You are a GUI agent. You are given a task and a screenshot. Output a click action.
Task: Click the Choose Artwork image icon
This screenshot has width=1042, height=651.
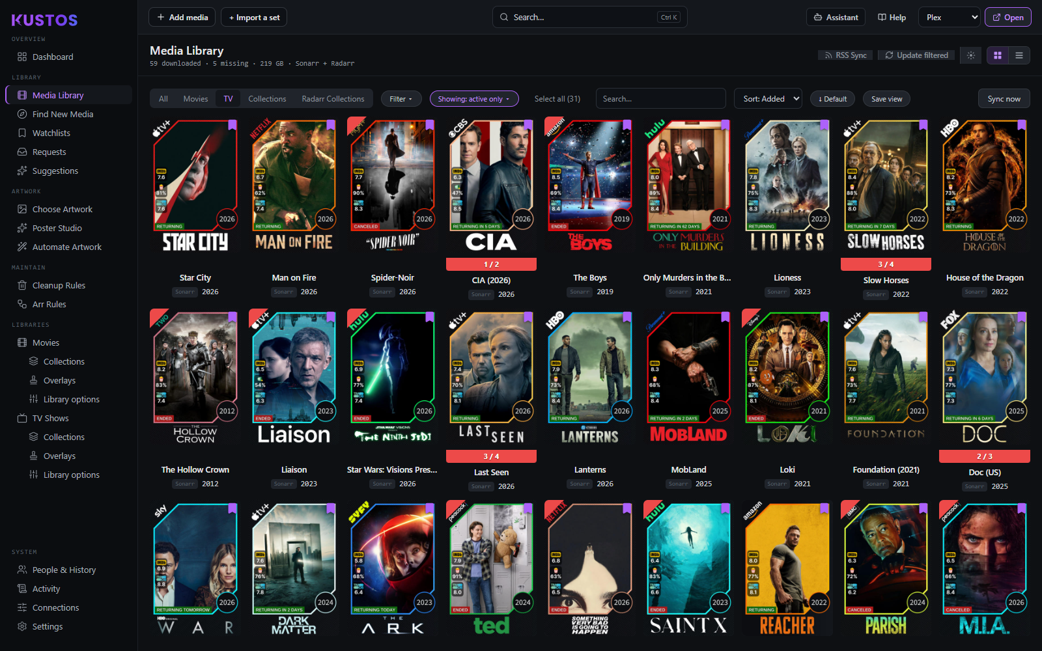pos(22,209)
